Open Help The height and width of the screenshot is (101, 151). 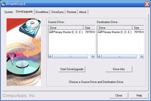(x=139, y=95)
